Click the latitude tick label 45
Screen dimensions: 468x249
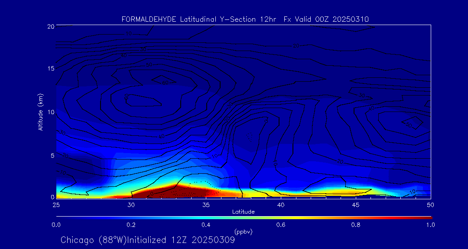click(x=355, y=204)
